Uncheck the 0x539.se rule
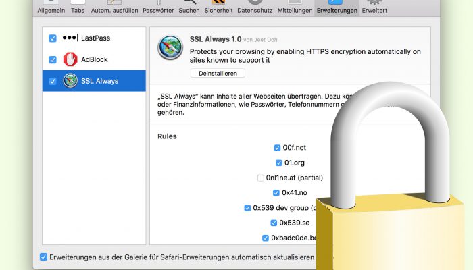 [x=274, y=223]
